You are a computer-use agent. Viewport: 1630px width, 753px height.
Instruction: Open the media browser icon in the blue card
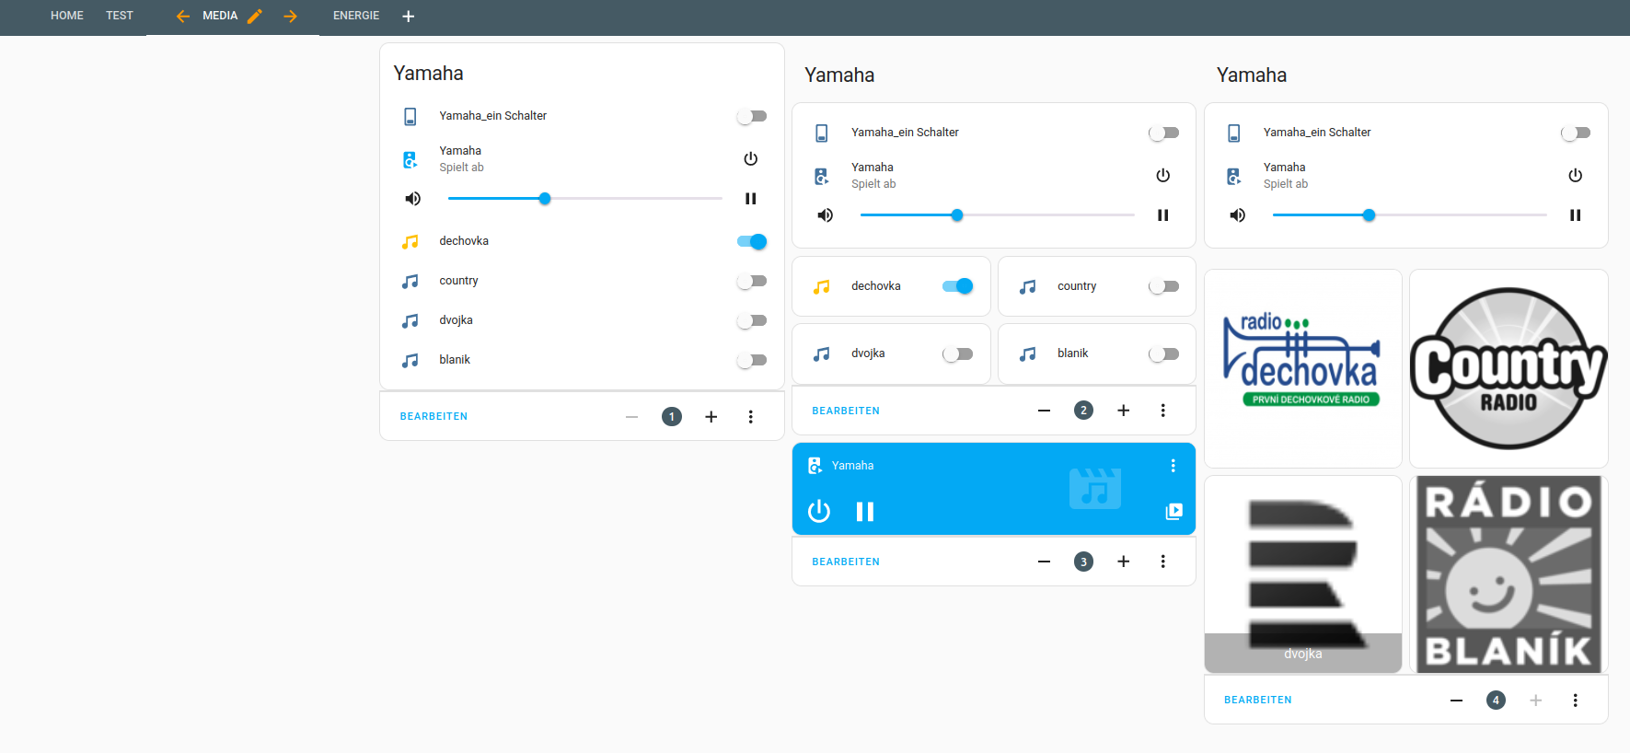point(1173,512)
